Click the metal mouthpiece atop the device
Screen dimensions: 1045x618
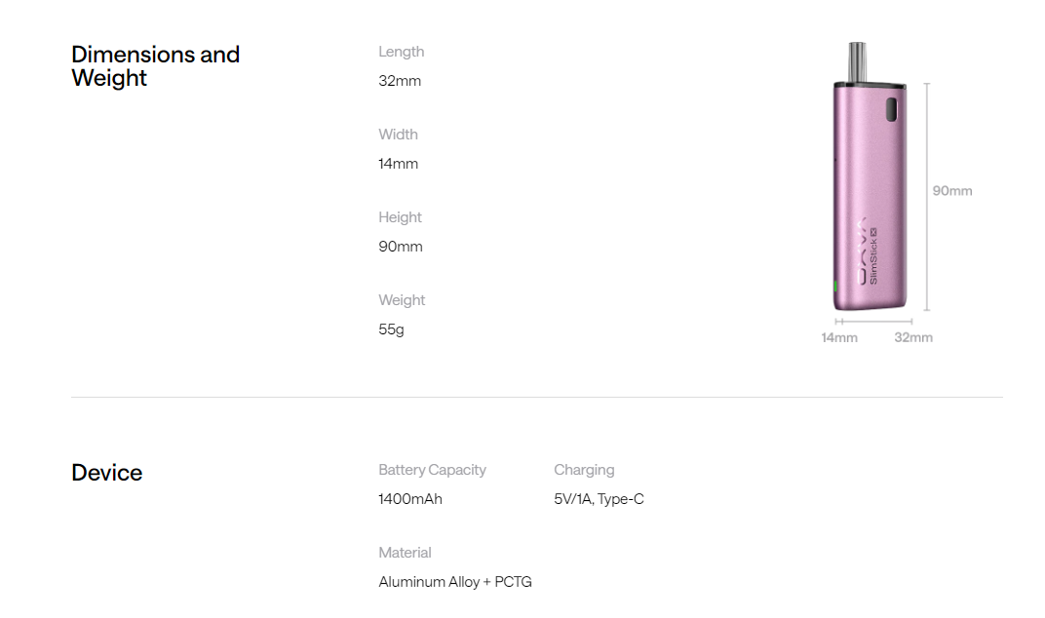click(x=858, y=62)
